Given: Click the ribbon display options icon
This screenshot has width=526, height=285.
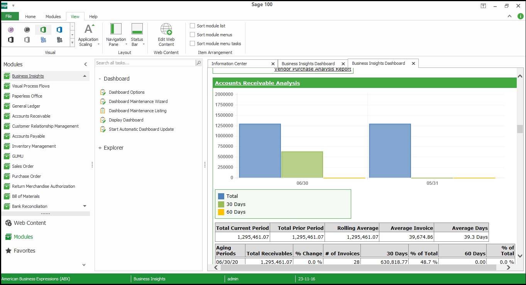Looking at the screenshot, I should point(483,6).
